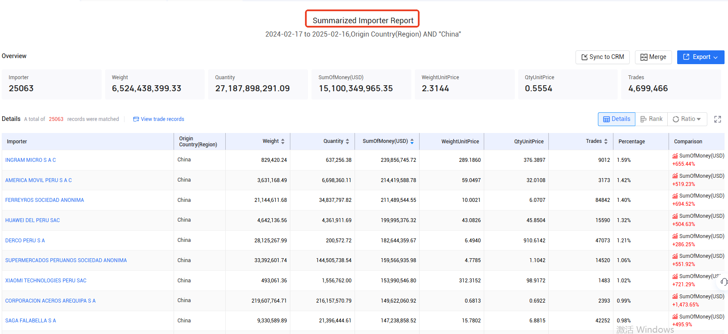
Task: Click the Merge grid icon
Action: coord(644,57)
